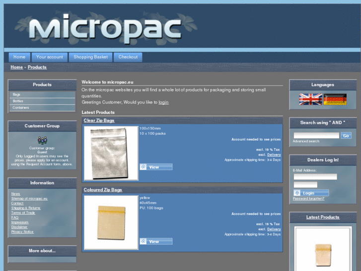This screenshot has height=271, width=361.
Task: Open the Shopping Basket tab
Action: point(90,57)
